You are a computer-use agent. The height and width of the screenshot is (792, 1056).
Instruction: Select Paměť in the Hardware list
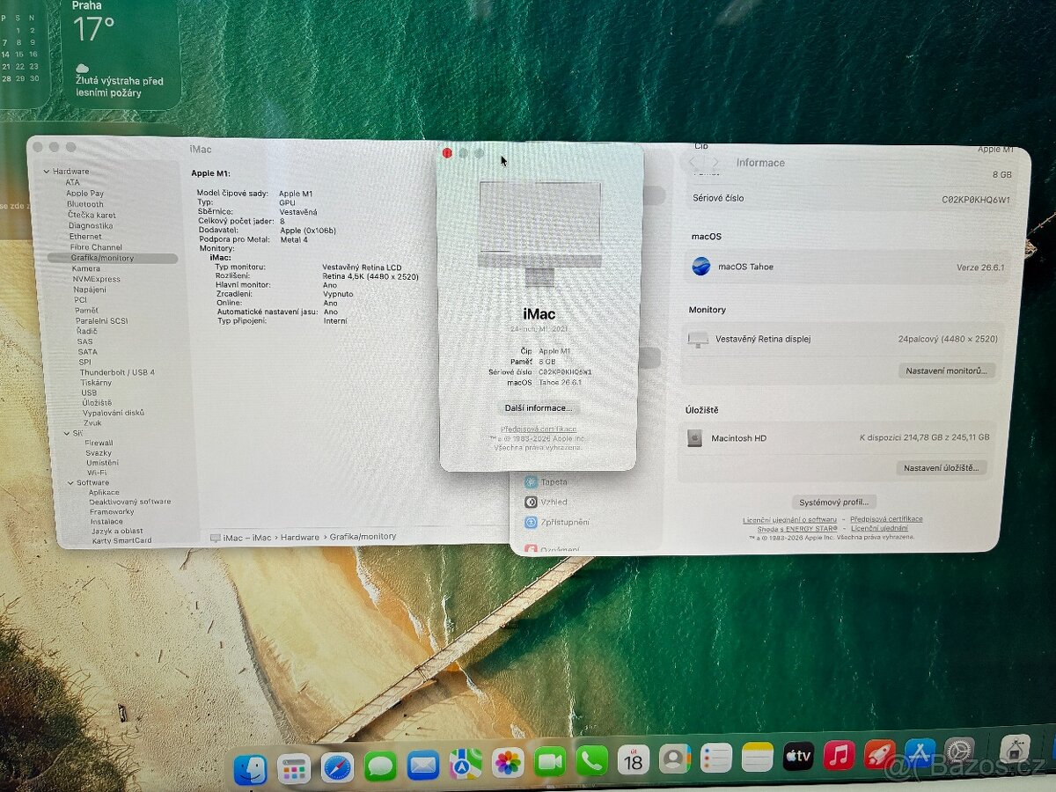pyautogui.click(x=87, y=310)
